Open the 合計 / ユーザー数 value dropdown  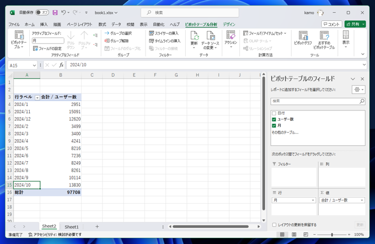[362, 200]
